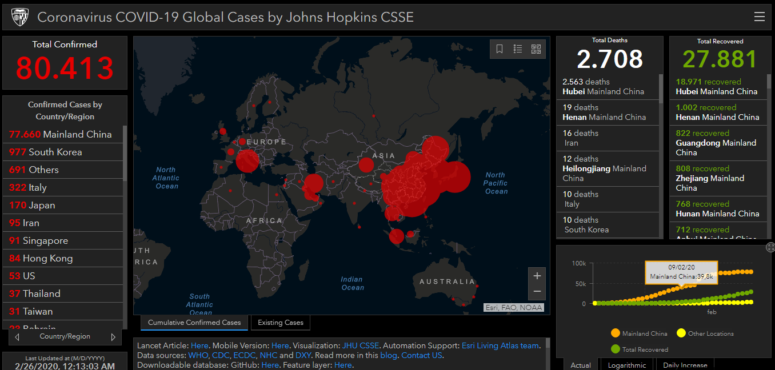Open the ECDC data source link
Viewport: 775px width, 370px height.
click(245, 355)
